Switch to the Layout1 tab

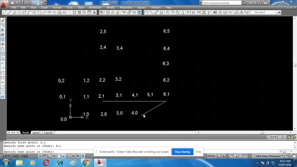click(36, 133)
